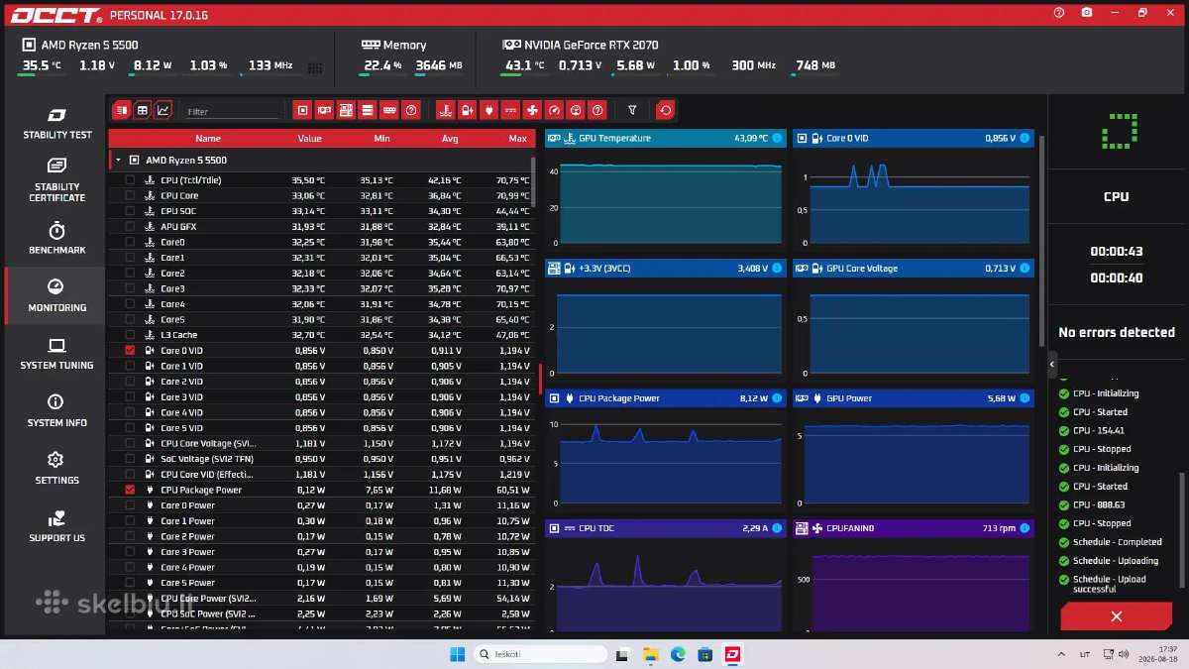Check the CPU SOC row checkbox
1189x669 pixels.
(x=130, y=211)
